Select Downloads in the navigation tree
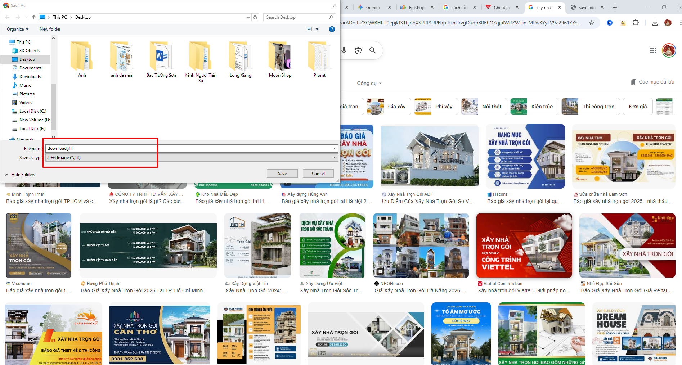 pyautogui.click(x=30, y=77)
